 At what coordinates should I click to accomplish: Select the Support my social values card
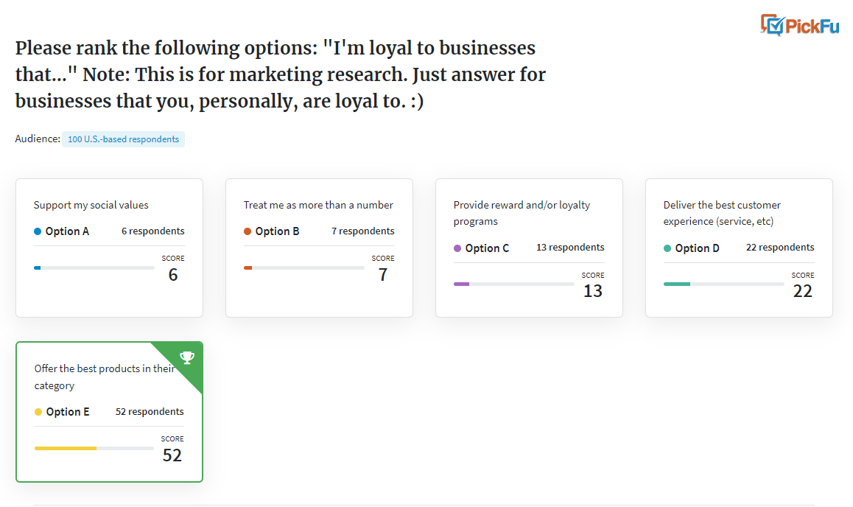[109, 248]
